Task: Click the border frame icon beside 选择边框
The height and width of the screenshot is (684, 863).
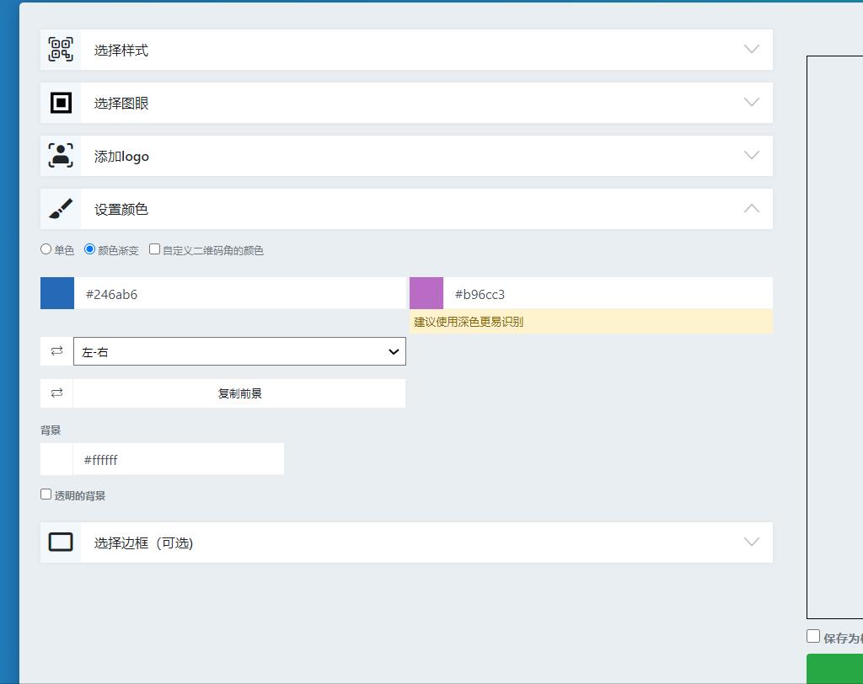Action: (59, 542)
